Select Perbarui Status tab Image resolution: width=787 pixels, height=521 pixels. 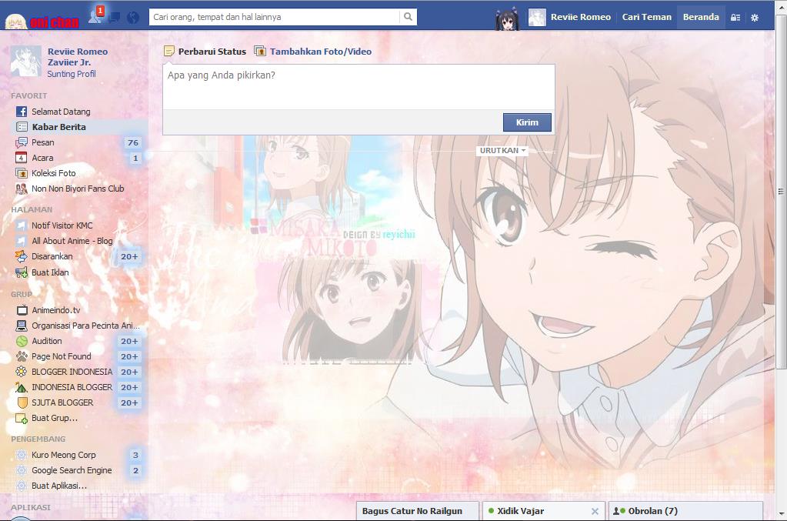(205, 52)
